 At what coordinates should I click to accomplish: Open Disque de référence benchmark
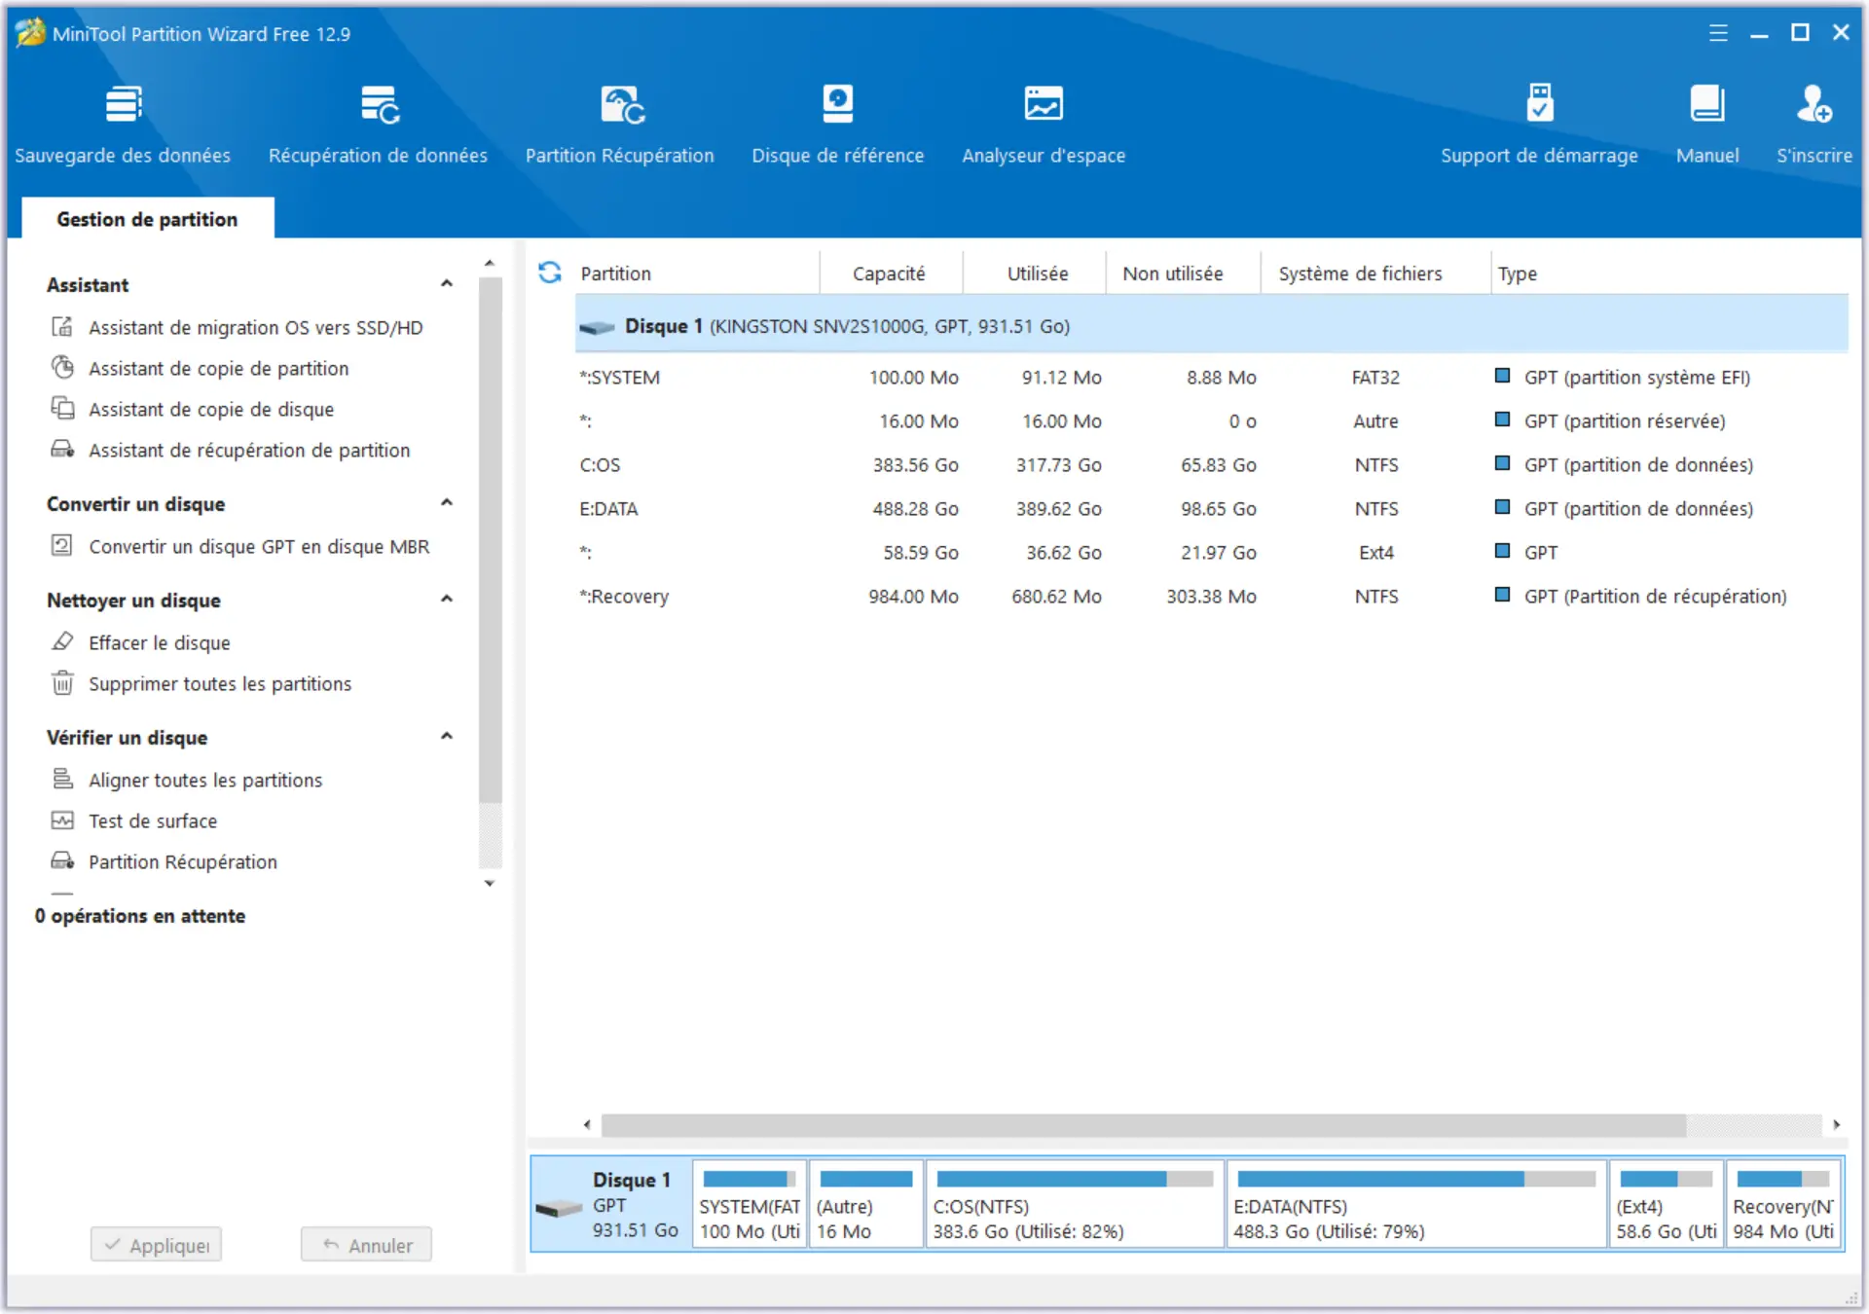point(837,126)
